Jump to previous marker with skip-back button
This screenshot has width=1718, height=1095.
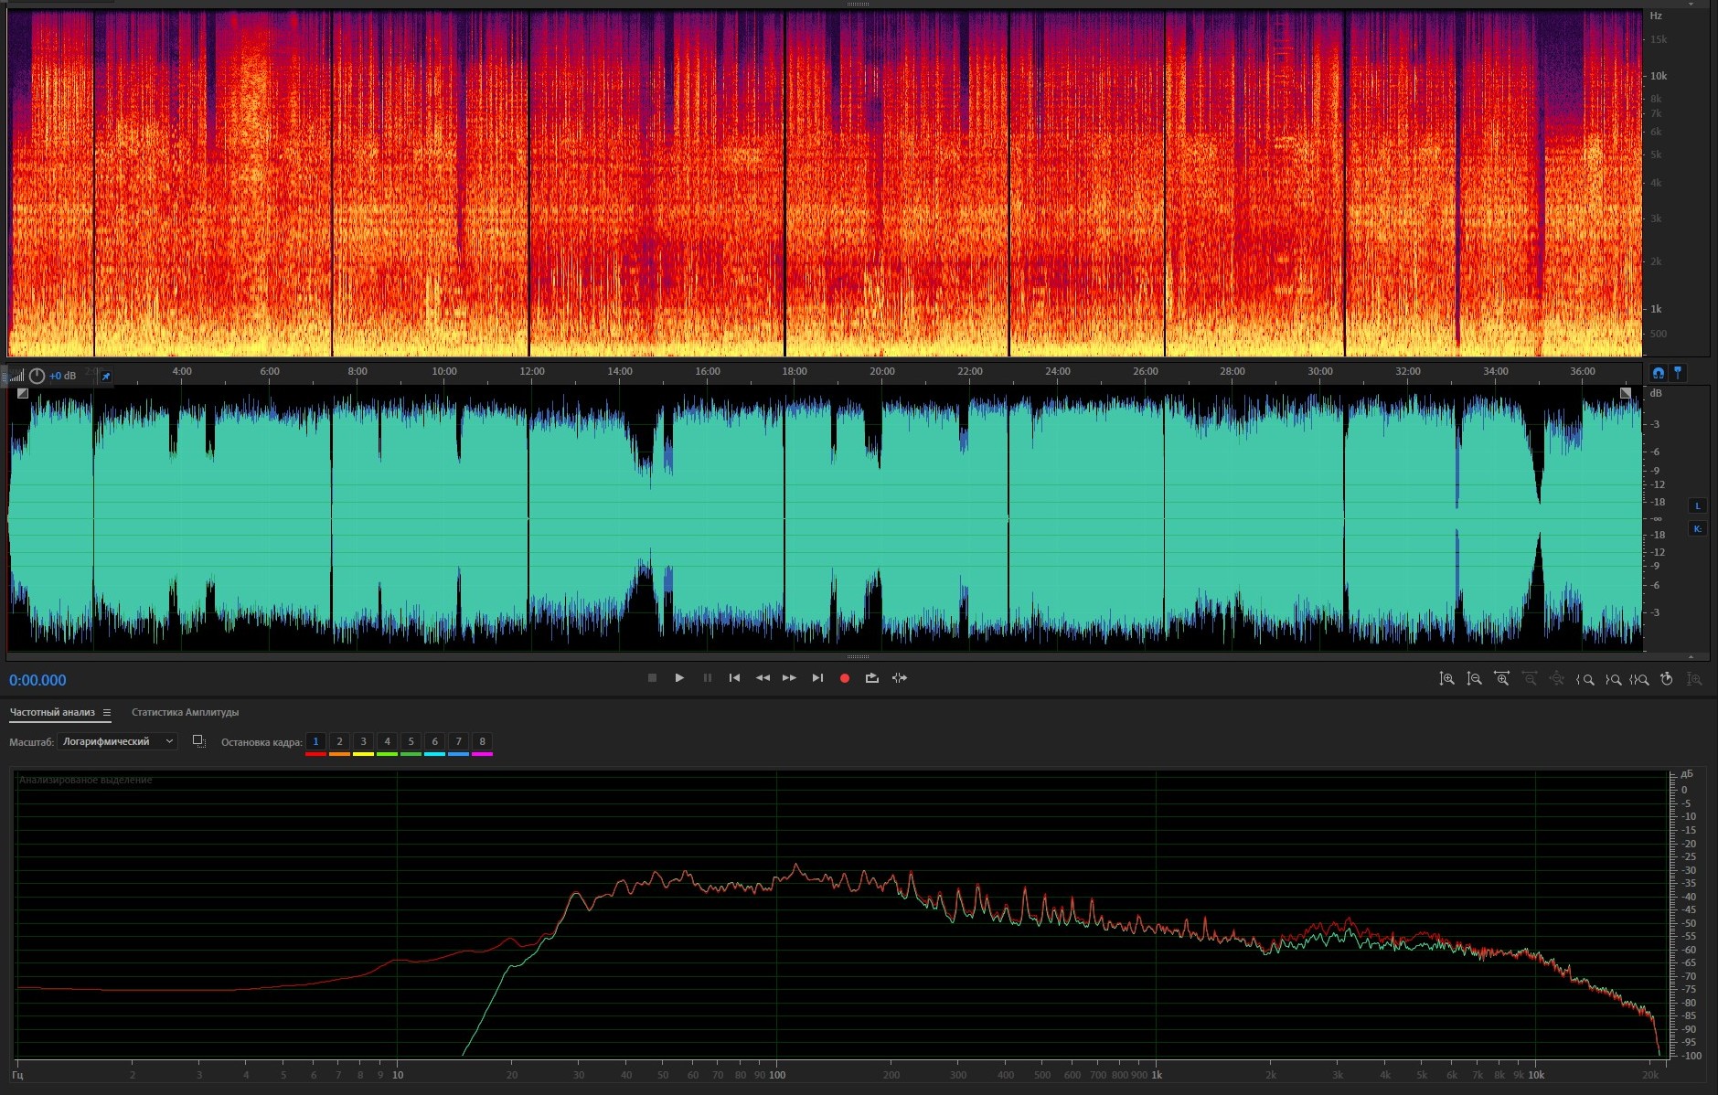pyautogui.click(x=734, y=678)
